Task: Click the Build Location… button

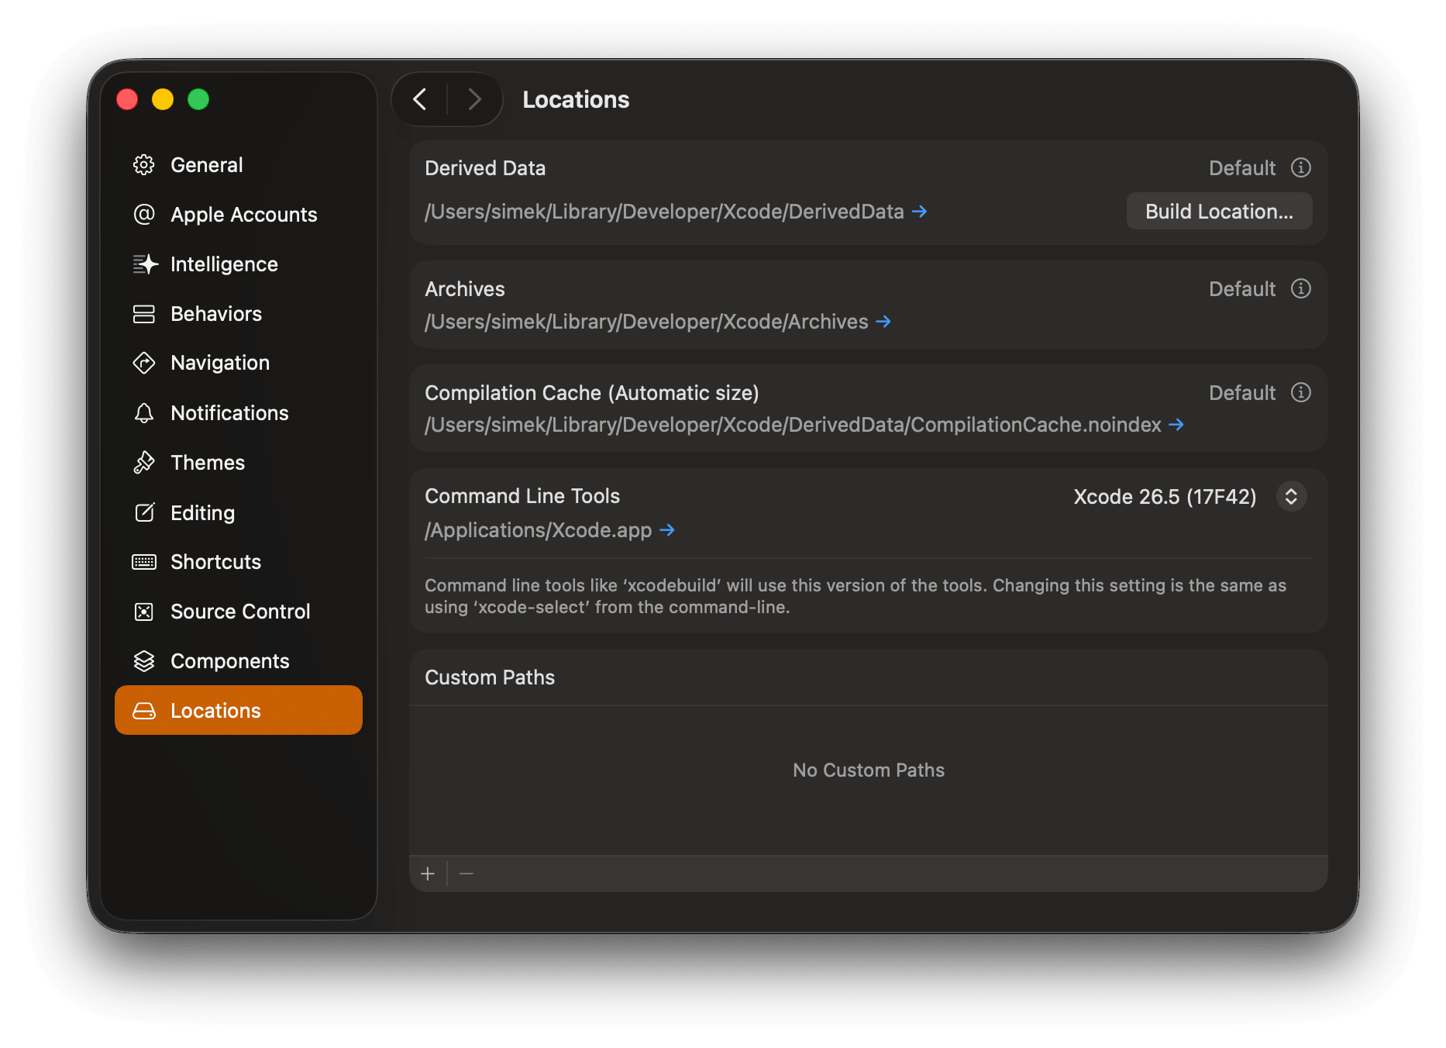Action: [x=1219, y=212]
